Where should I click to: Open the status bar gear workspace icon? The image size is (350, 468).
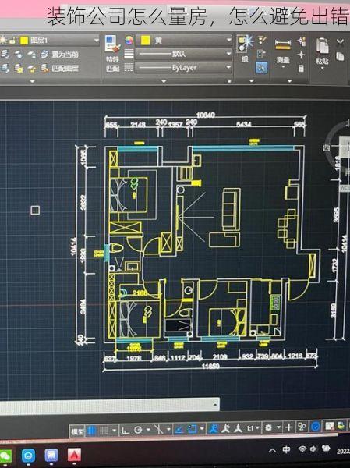[x=269, y=428]
